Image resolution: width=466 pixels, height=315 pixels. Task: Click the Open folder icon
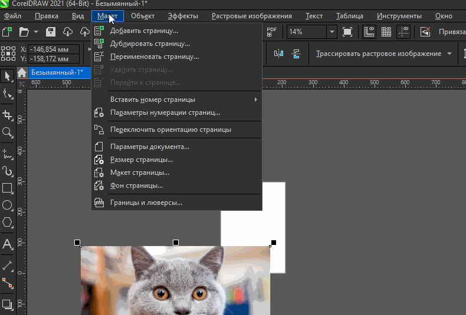[x=24, y=31]
